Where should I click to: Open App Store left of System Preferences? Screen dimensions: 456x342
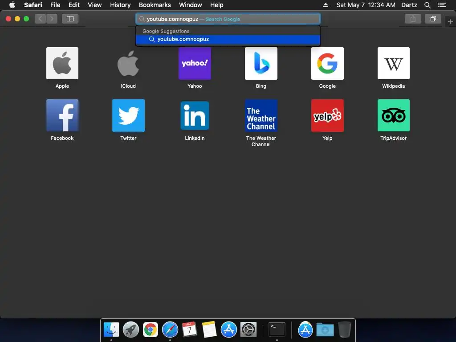228,330
